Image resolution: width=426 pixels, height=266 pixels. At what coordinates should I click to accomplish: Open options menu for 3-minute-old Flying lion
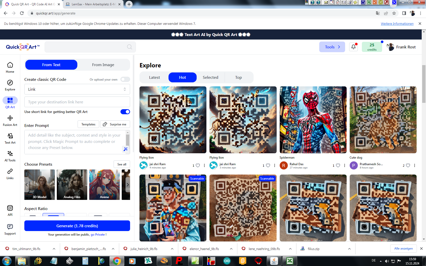(275, 165)
